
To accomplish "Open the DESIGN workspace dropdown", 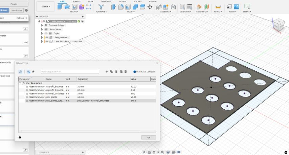I will [46, 6].
